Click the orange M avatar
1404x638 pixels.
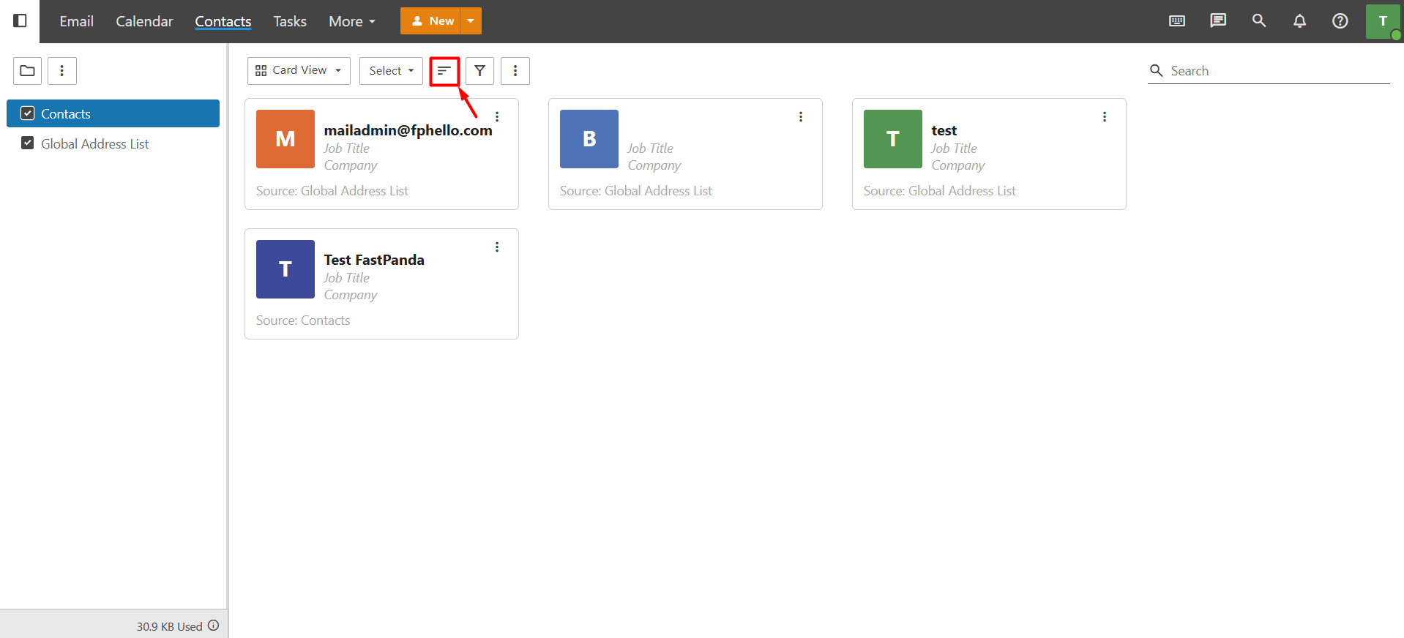point(285,139)
